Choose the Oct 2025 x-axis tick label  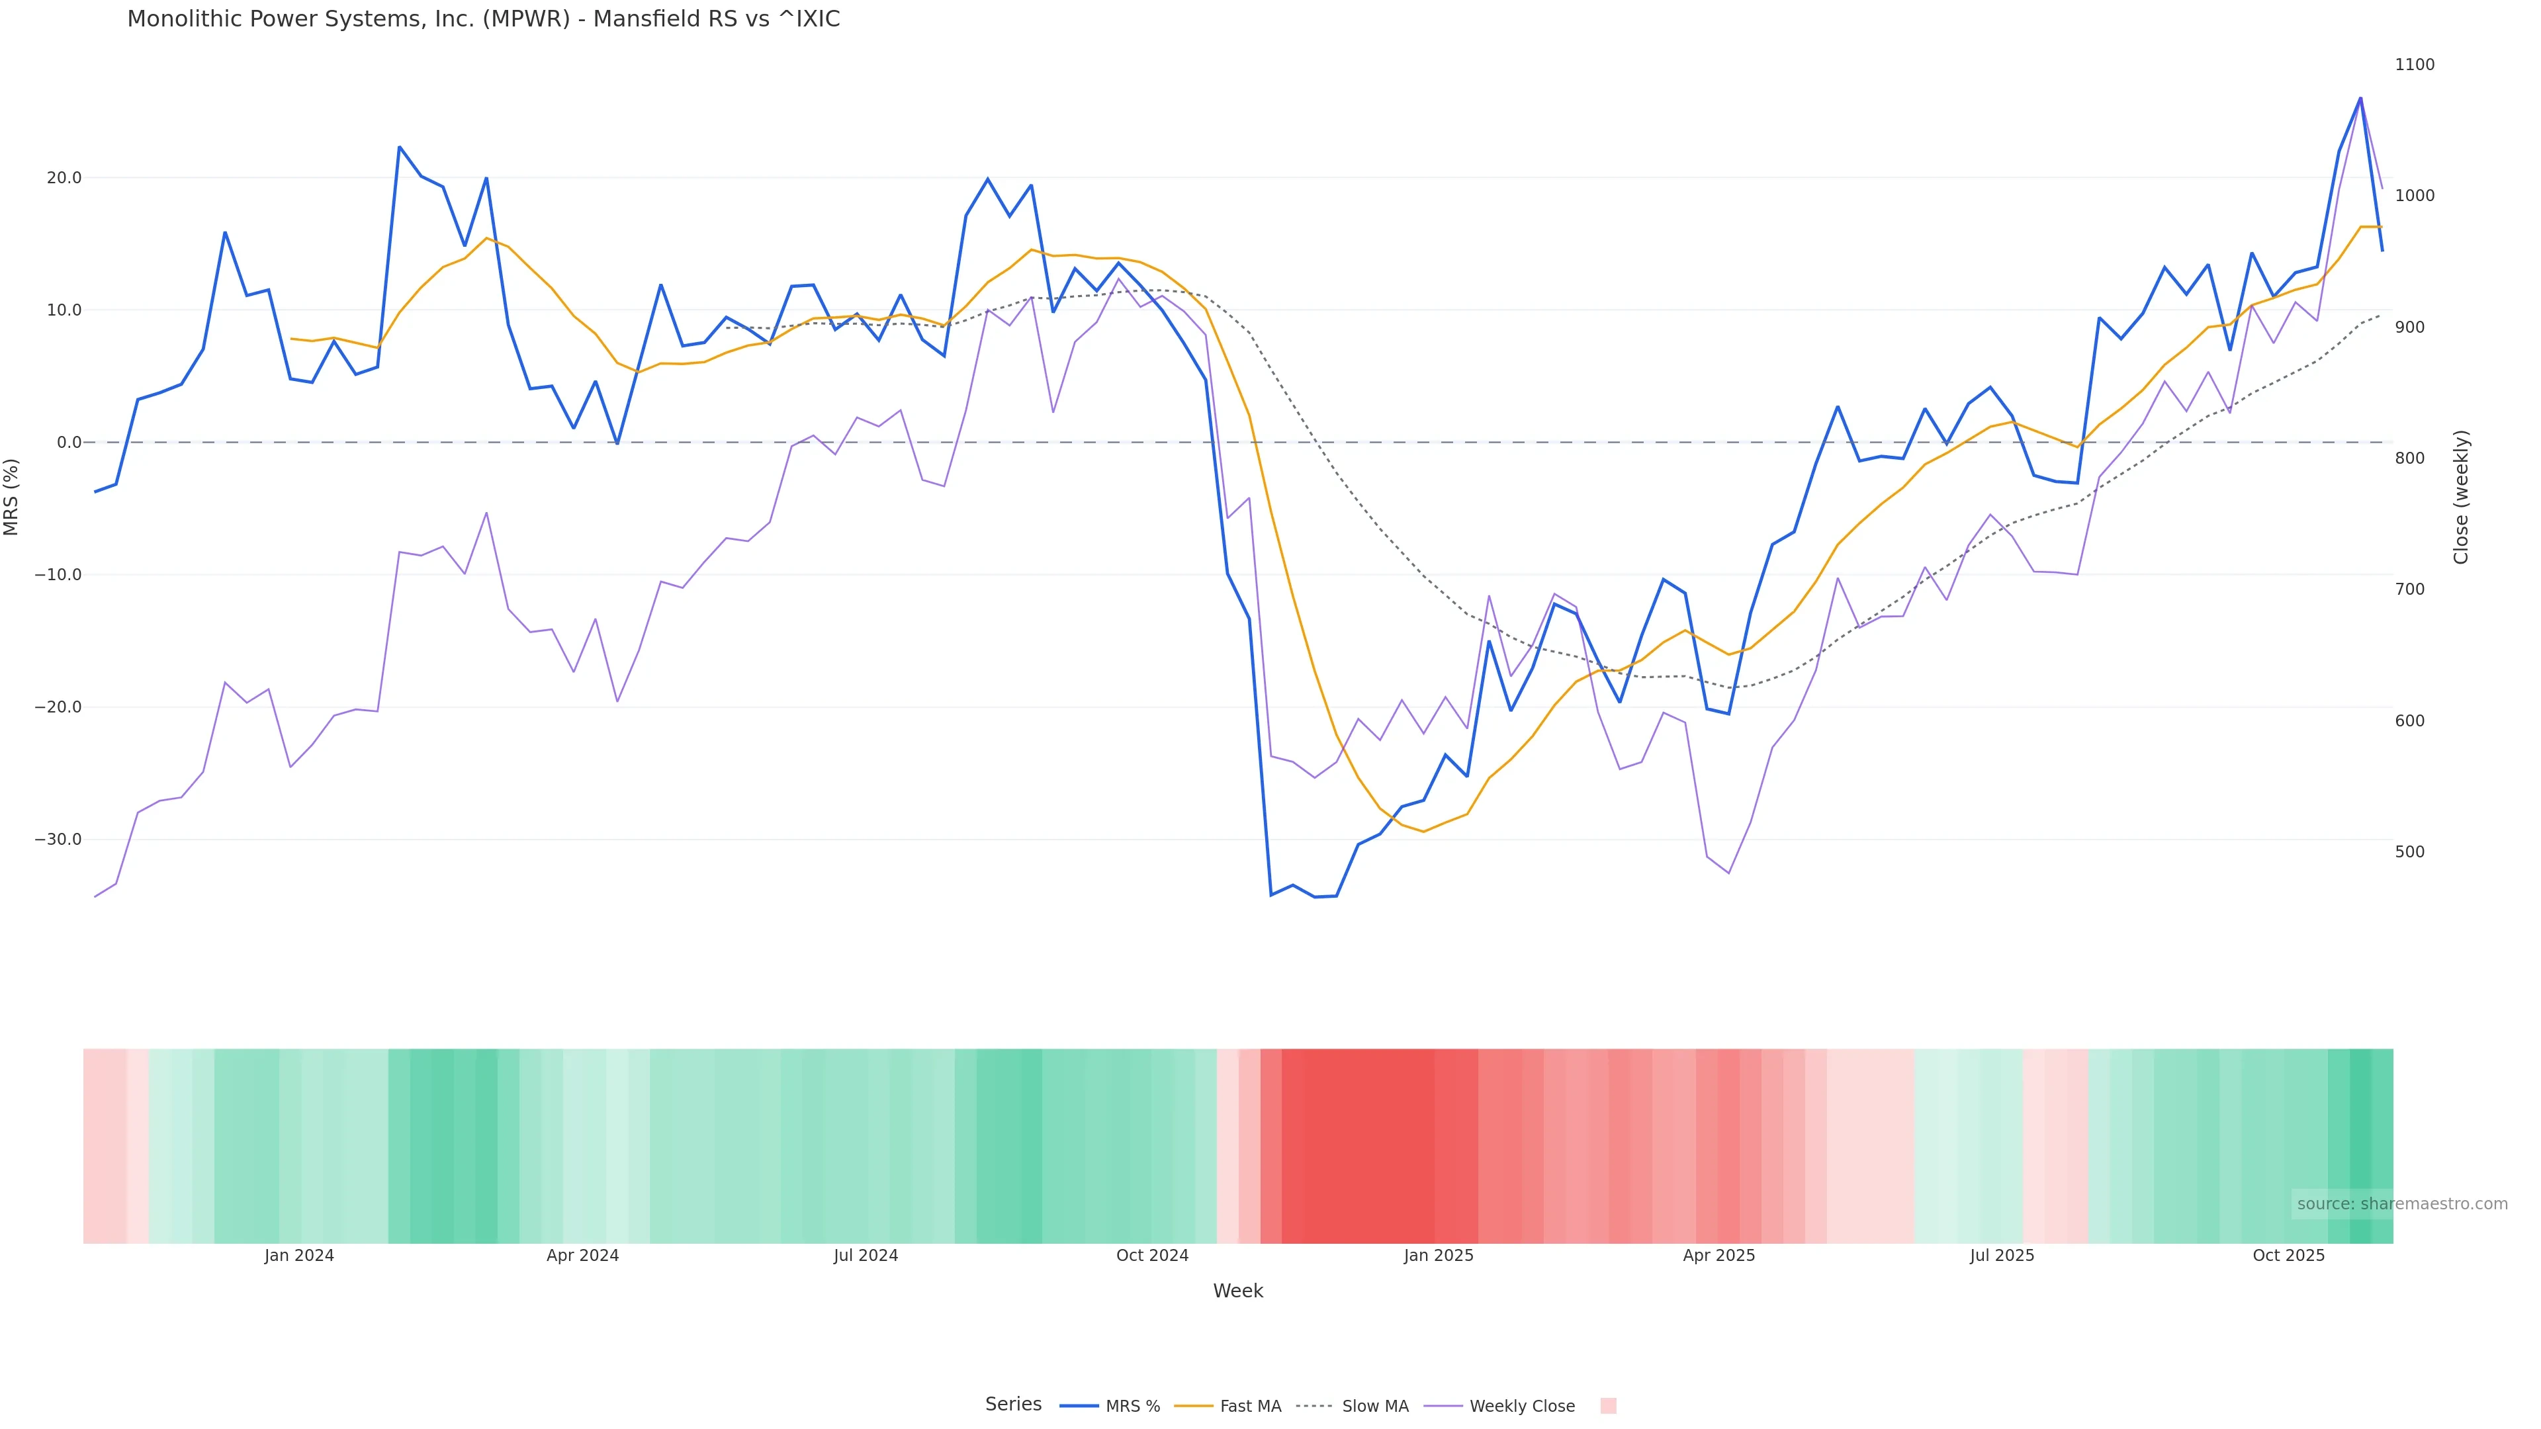(x=2288, y=1256)
